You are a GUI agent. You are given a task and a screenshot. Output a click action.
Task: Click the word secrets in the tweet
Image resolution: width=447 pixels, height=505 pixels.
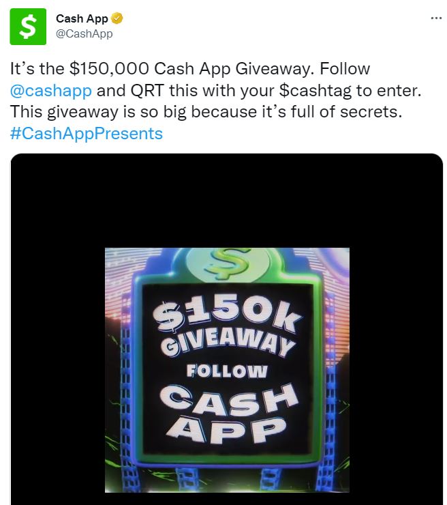click(371, 112)
